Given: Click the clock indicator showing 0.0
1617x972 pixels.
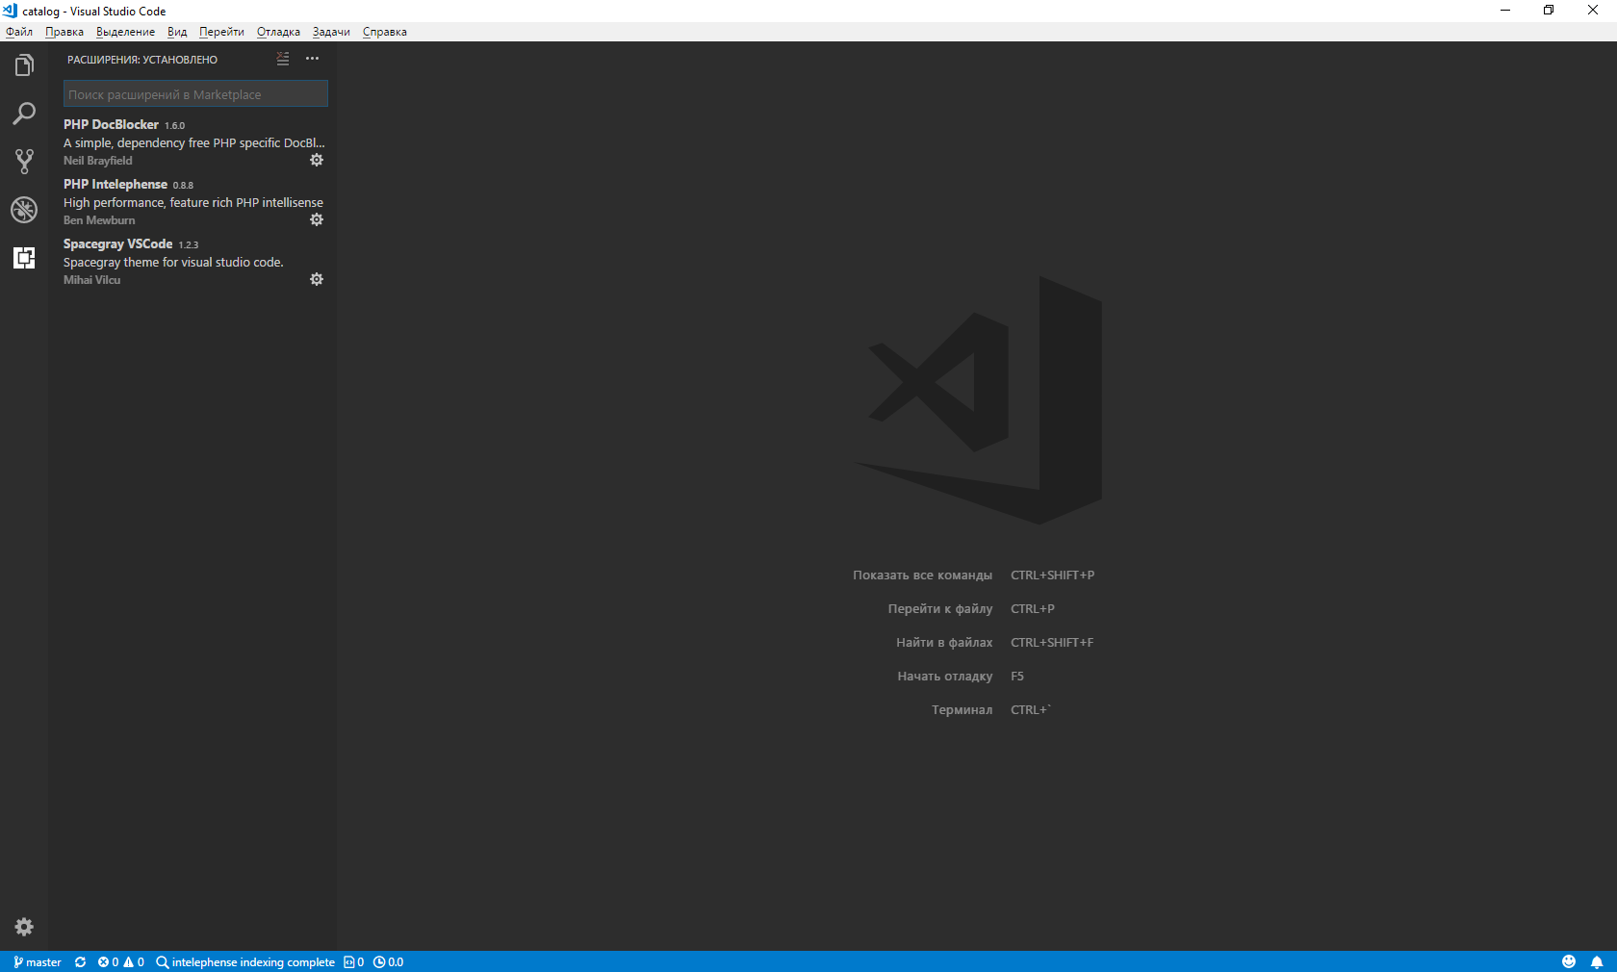Looking at the screenshot, I should pos(389,961).
